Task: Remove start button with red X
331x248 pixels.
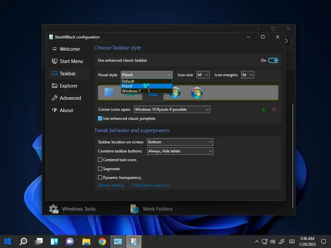Action: pos(274,109)
